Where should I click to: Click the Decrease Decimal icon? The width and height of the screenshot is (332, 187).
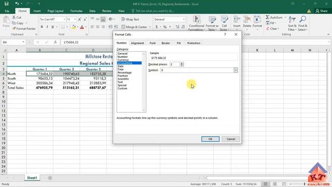point(183,27)
